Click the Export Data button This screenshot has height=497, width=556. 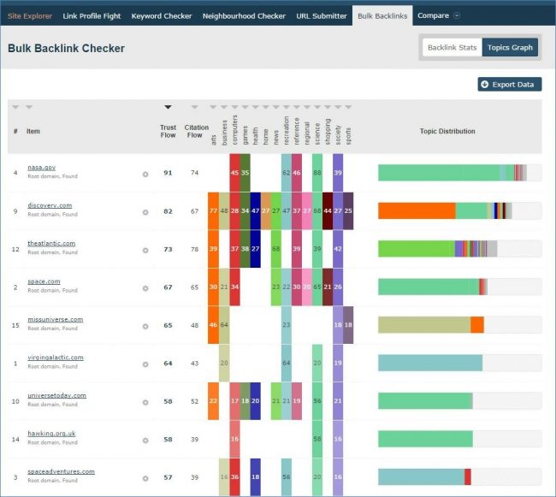tap(510, 85)
